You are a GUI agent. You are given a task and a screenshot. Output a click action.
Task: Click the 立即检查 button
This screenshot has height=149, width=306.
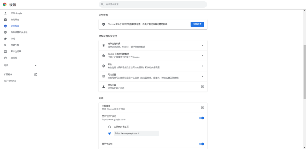197,24
